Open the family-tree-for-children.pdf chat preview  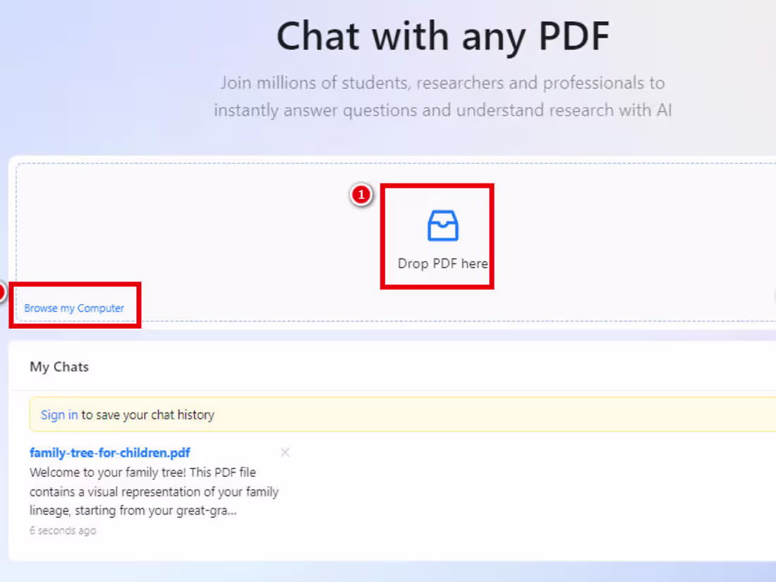(x=110, y=452)
